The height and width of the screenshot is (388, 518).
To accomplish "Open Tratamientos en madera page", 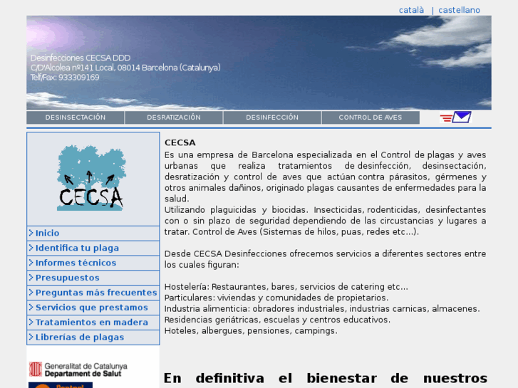I will coord(91,323).
